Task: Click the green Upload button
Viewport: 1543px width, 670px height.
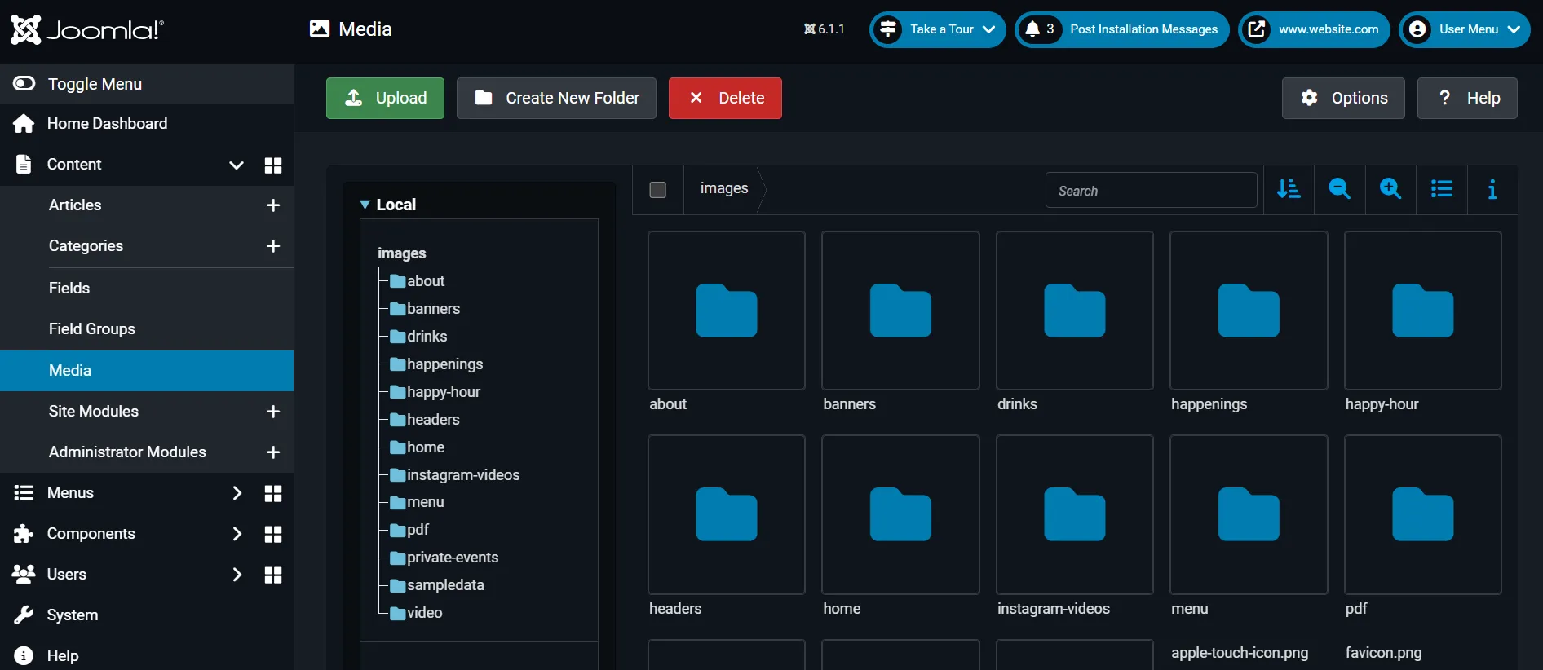Action: pyautogui.click(x=385, y=98)
